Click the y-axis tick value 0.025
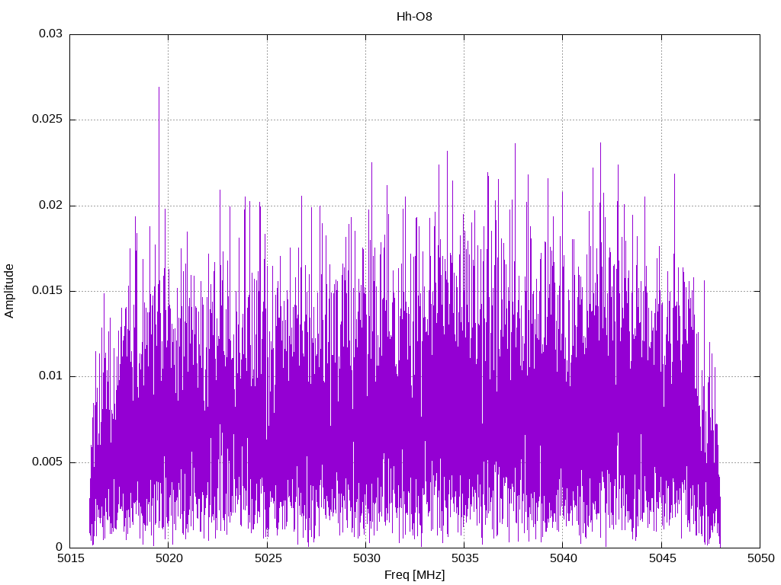This screenshot has width=781, height=585. [x=47, y=120]
